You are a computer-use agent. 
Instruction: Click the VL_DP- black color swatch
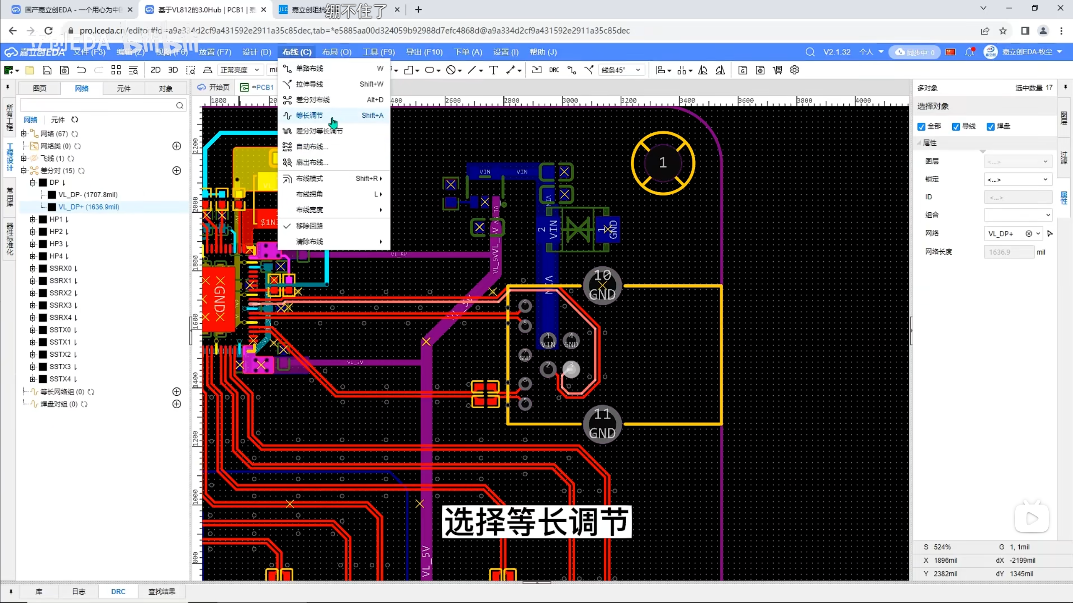tap(52, 195)
